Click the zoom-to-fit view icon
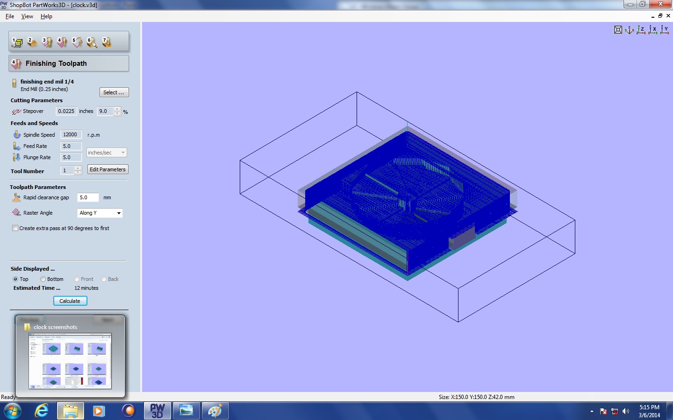This screenshot has height=420, width=673. 618,30
